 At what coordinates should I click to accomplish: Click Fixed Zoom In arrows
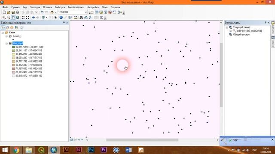pos(23,18)
